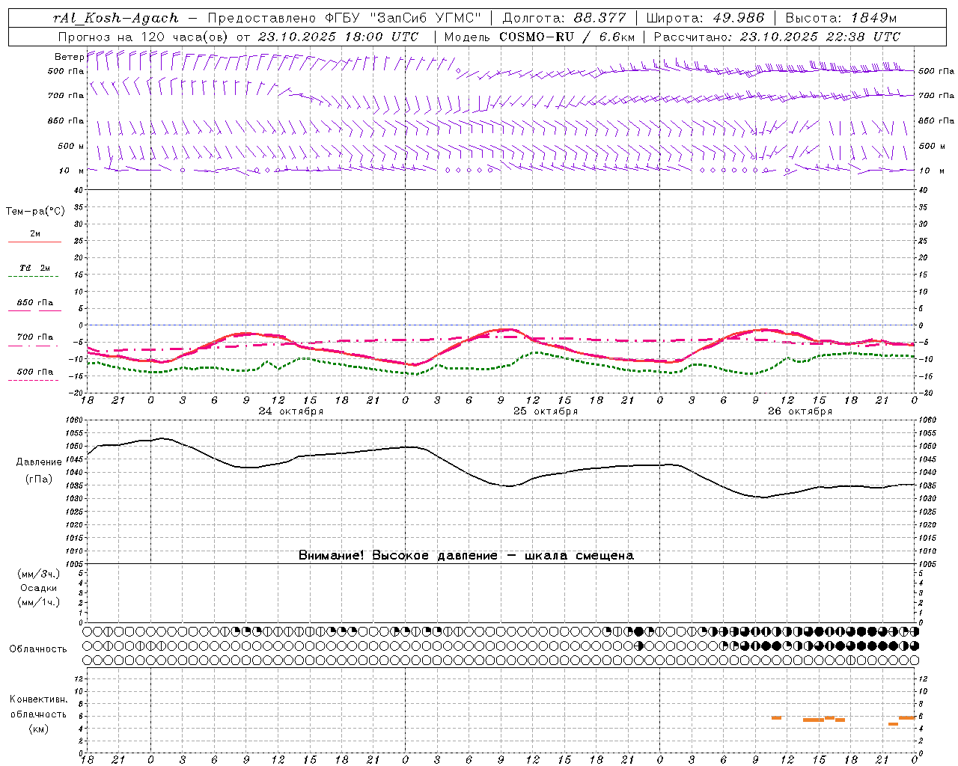Screen dimensions: 958x766
Task: Click the 'Тем-ра(°C)' axis title
Action: pyautogui.click(x=35, y=212)
